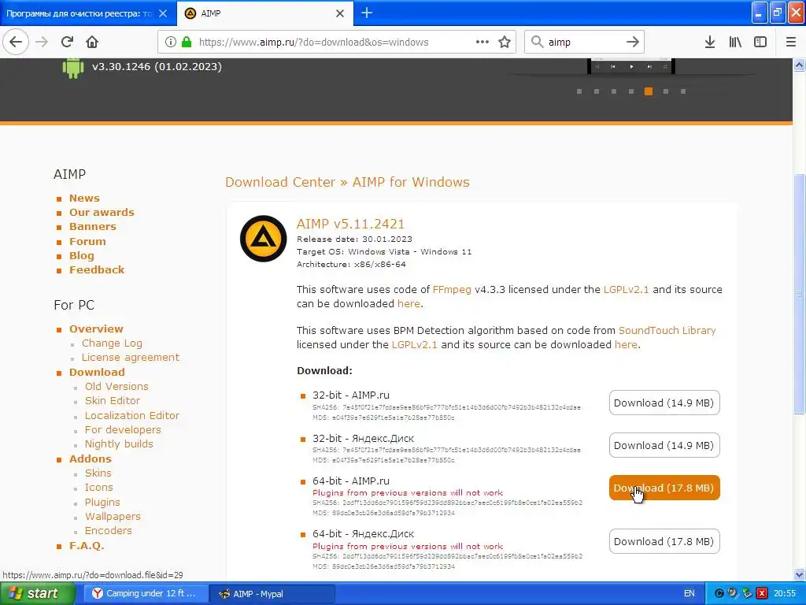The width and height of the screenshot is (806, 605).
Task: Close the AIMP tab
Action: click(x=340, y=13)
